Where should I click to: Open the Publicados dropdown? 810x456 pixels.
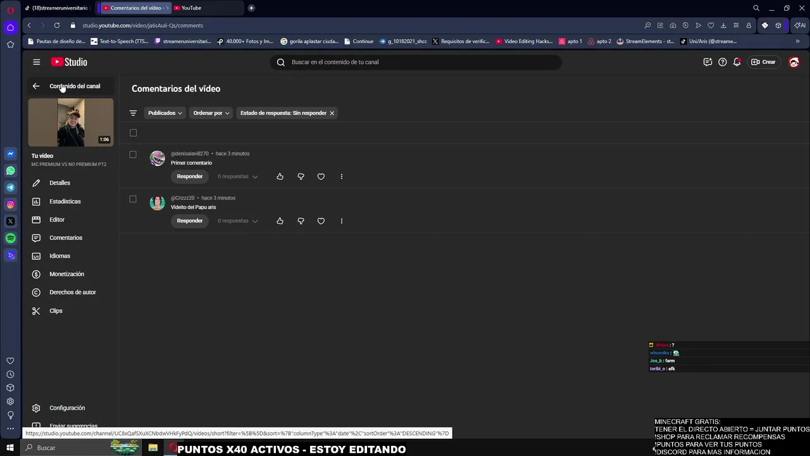[x=165, y=113]
